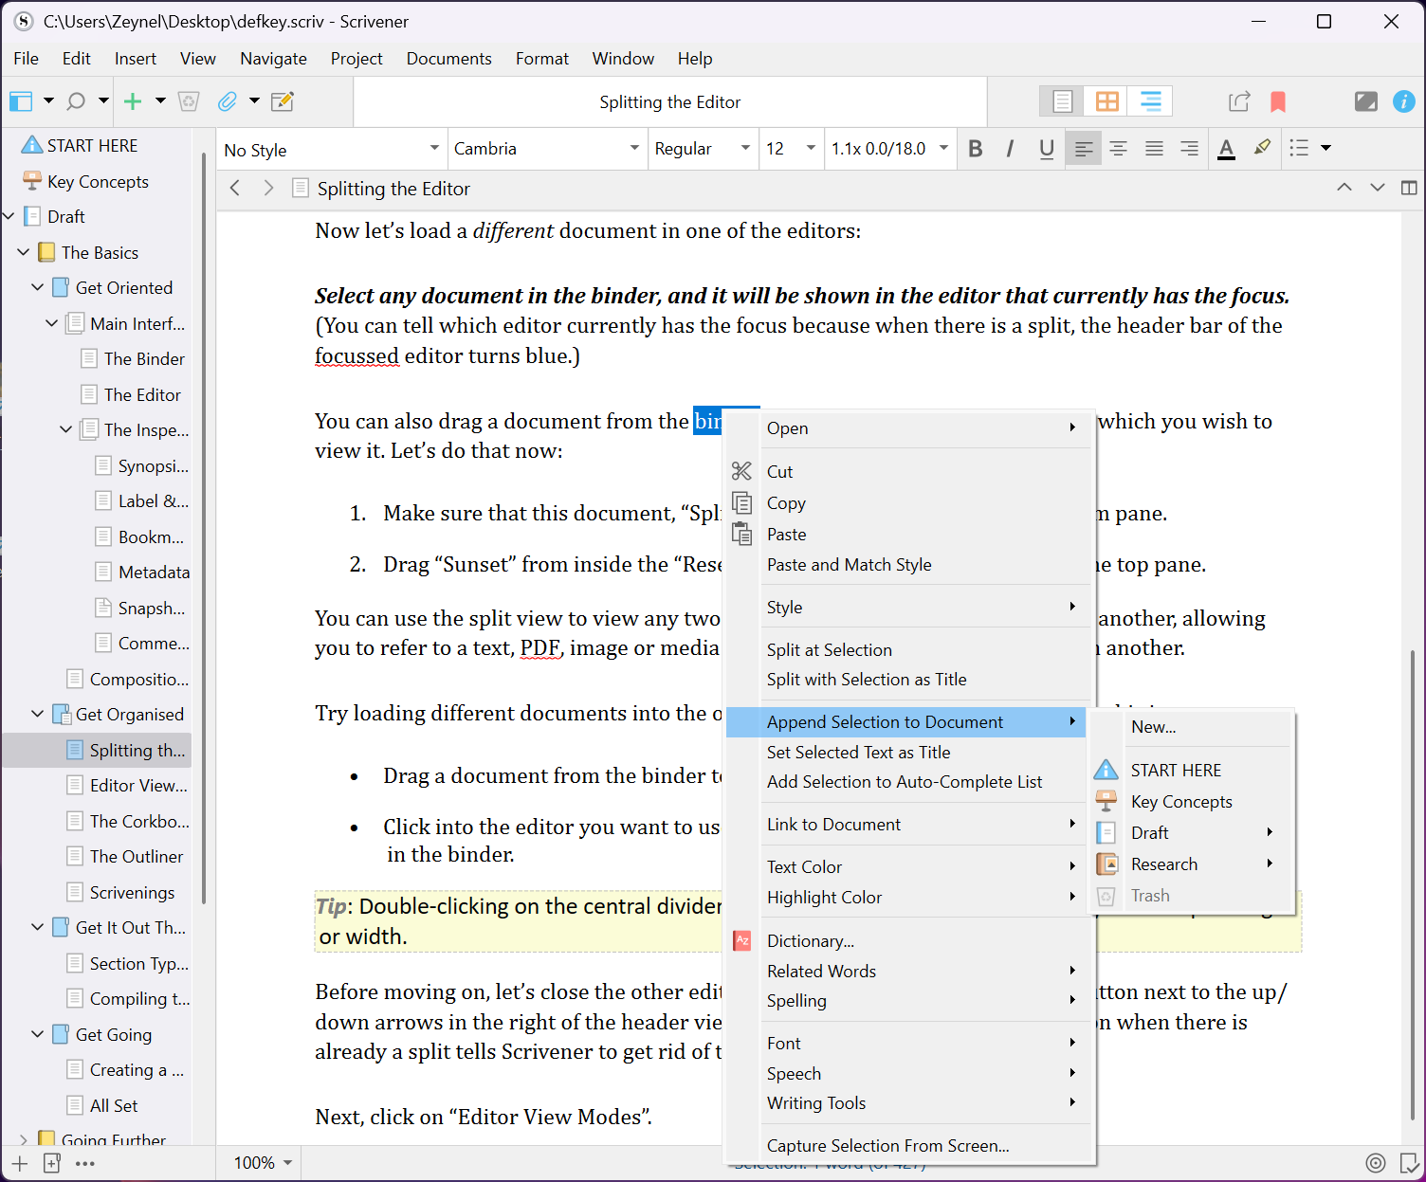
Task: Align text left
Action: (1084, 149)
